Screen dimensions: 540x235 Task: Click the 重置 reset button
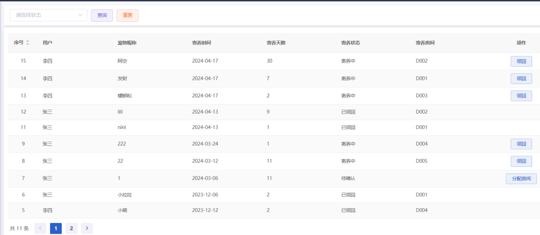pos(127,15)
